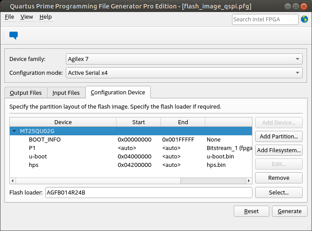The image size is (312, 231).
Task: Open the Help menu
Action: (45, 17)
